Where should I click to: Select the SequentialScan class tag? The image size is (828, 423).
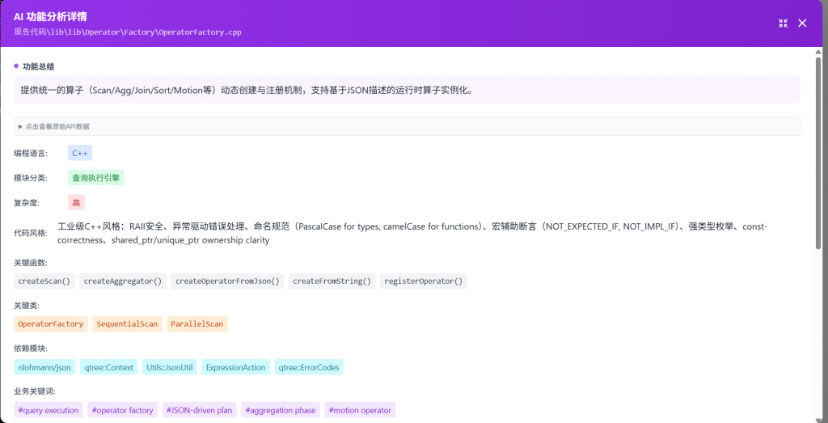point(127,324)
